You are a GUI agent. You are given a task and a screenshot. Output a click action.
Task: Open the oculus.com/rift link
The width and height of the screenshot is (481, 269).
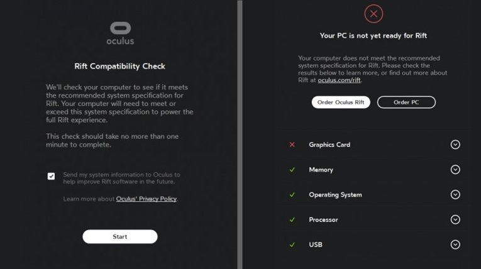pyautogui.click(x=339, y=80)
